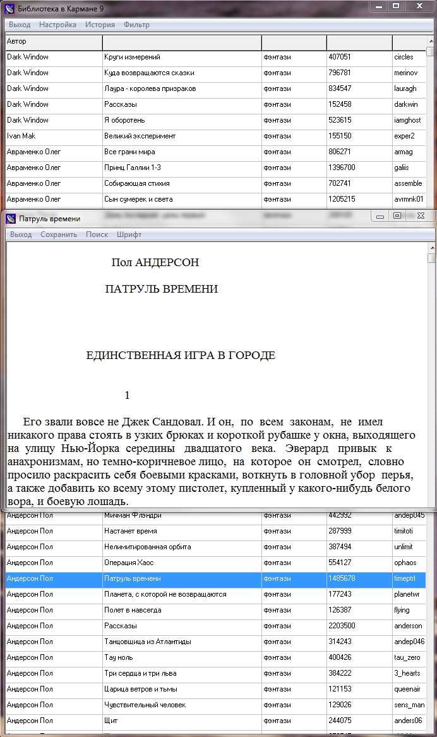Screen dimensions: 437x737
Task: Open Шрифт menu in reader window
Action: (x=129, y=234)
